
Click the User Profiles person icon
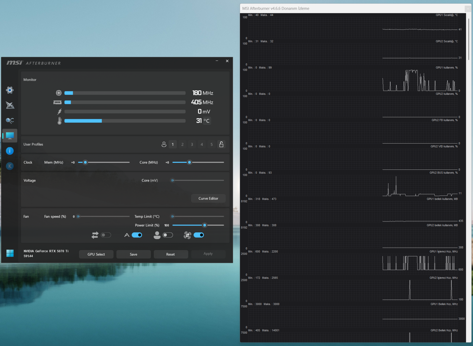pos(164,144)
